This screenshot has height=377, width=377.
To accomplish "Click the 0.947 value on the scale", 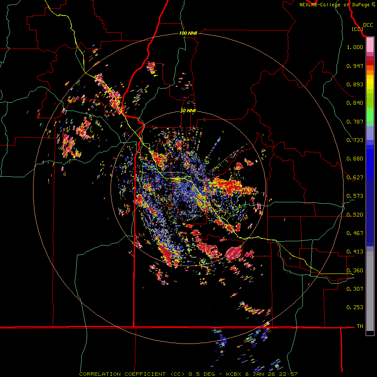I will point(355,66).
